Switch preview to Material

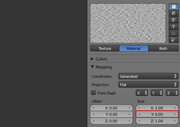tap(134, 49)
